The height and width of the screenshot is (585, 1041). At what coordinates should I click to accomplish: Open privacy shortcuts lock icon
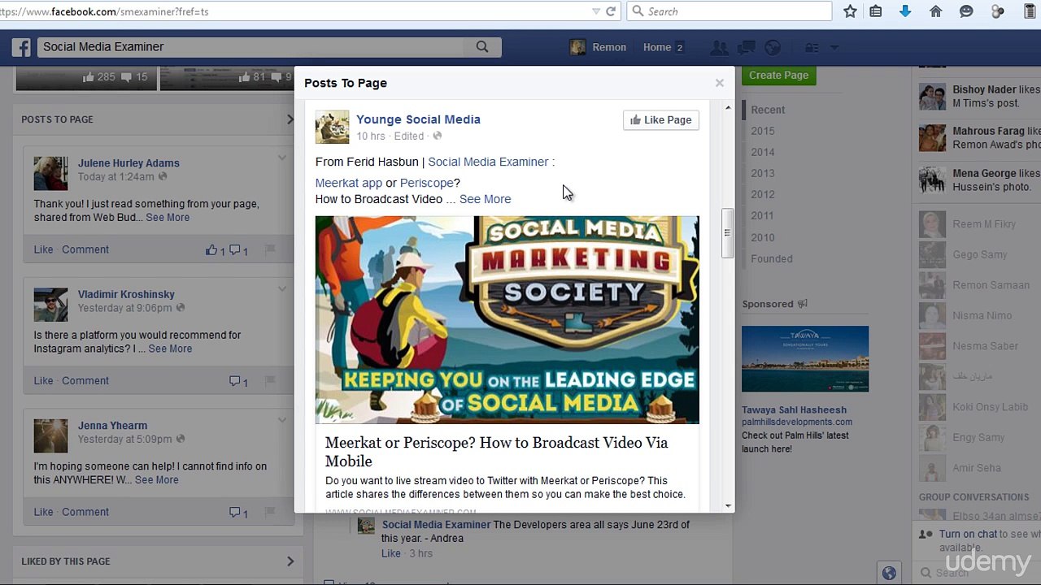pyautogui.click(x=812, y=48)
